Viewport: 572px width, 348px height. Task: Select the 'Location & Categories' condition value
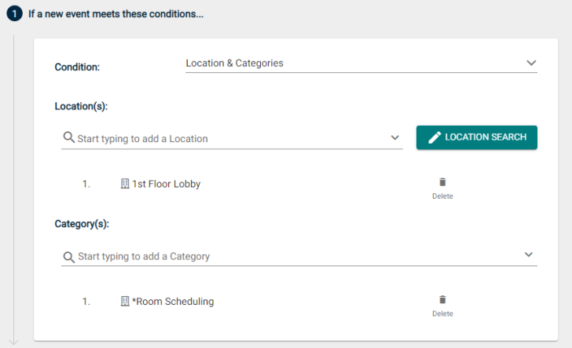(x=235, y=63)
